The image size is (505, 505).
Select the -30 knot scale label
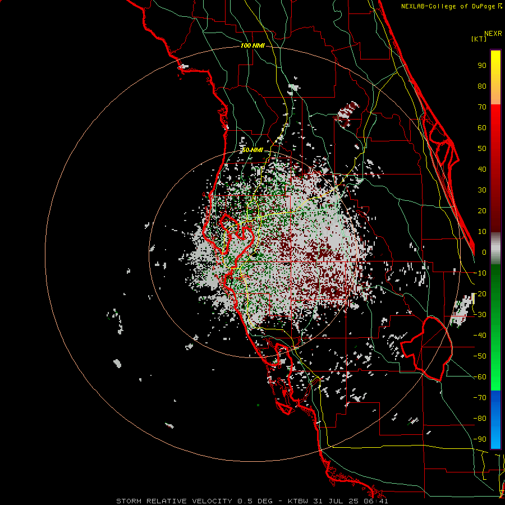tap(480, 315)
